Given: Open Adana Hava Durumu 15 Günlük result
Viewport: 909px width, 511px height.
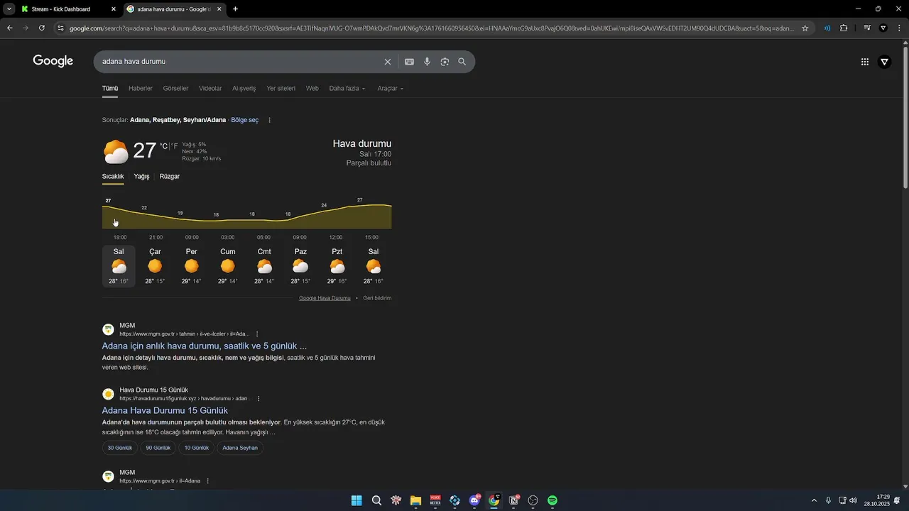Looking at the screenshot, I should click(165, 410).
